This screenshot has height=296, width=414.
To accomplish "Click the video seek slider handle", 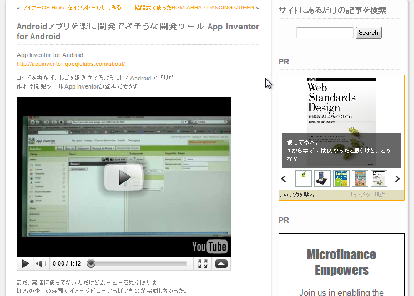I will click(x=91, y=263).
